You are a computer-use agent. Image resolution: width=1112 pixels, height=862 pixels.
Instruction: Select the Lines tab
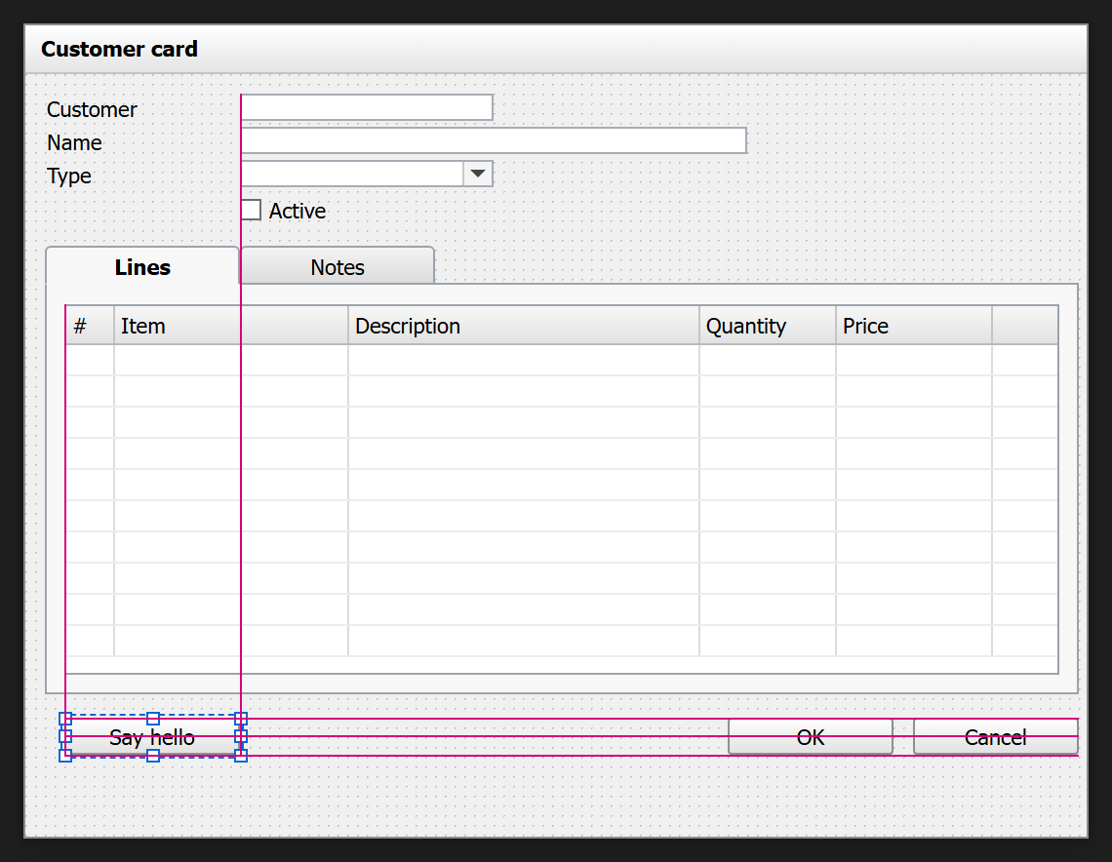tap(142, 266)
